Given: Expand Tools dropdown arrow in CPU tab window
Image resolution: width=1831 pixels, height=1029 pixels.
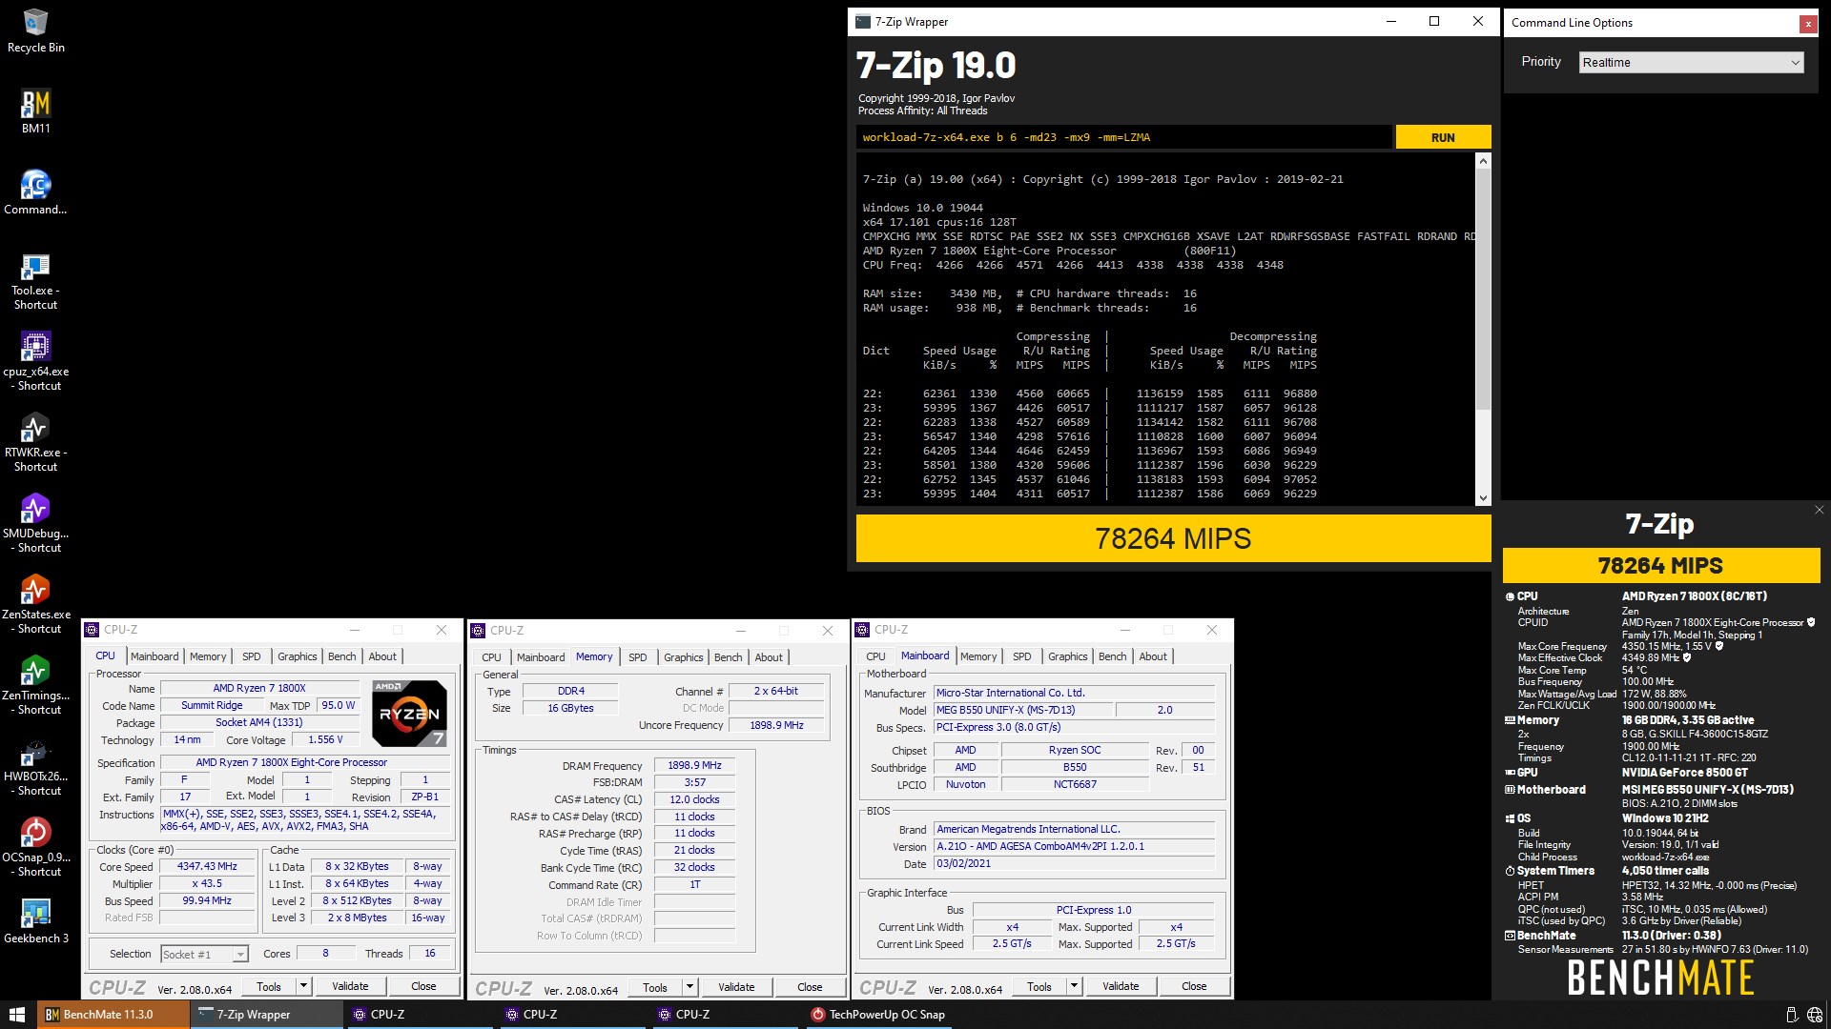Looking at the screenshot, I should point(304,986).
